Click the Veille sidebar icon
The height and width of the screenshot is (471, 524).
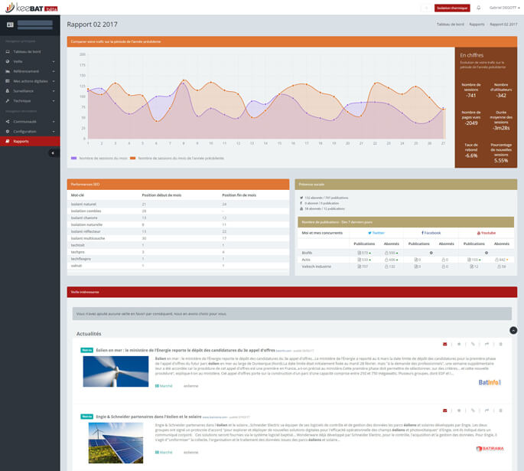tap(8, 61)
